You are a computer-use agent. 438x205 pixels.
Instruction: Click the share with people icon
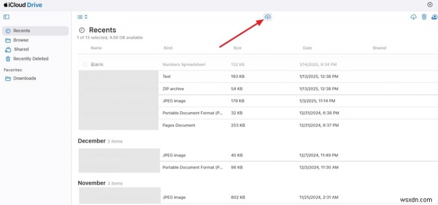click(434, 17)
